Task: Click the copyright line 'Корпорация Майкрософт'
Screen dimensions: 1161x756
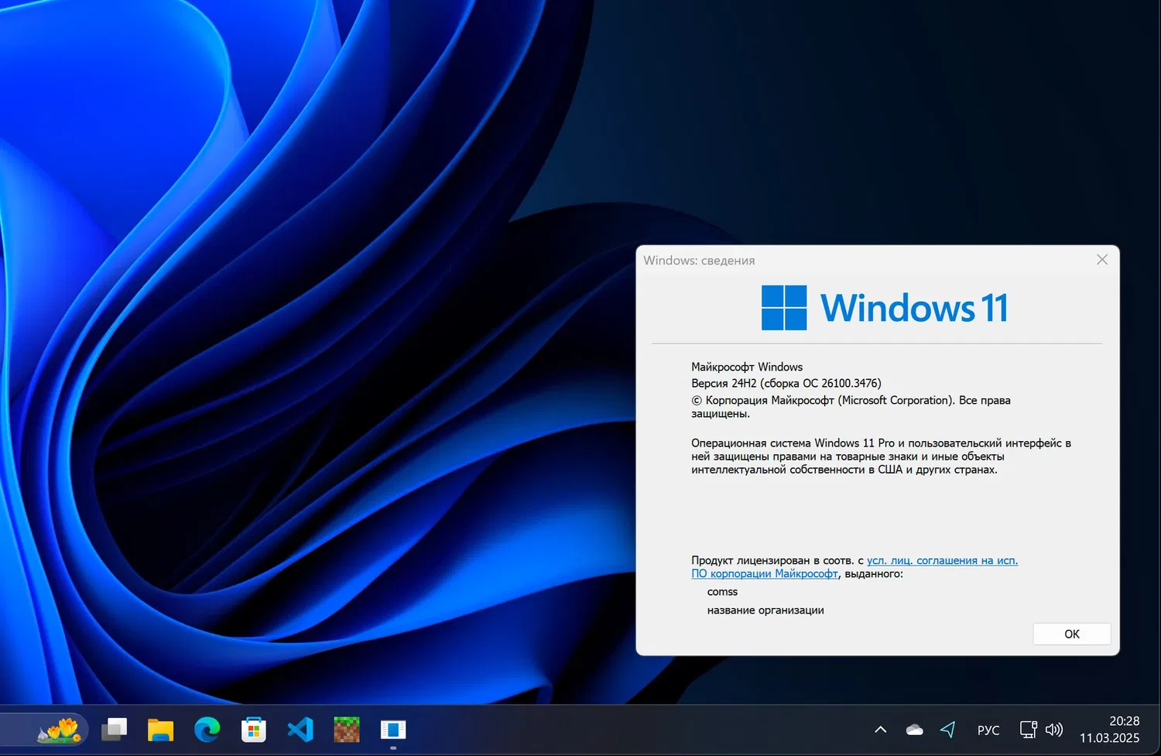Action: (x=851, y=407)
